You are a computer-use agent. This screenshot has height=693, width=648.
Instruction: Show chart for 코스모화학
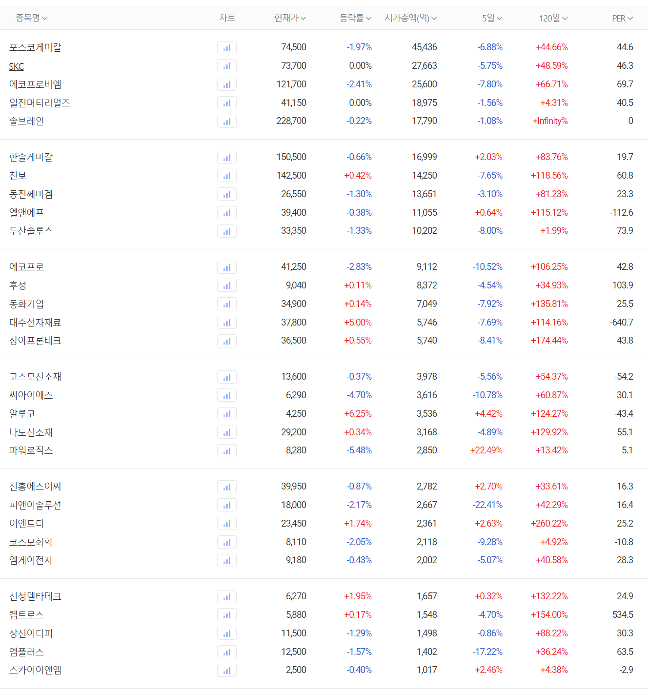click(227, 542)
